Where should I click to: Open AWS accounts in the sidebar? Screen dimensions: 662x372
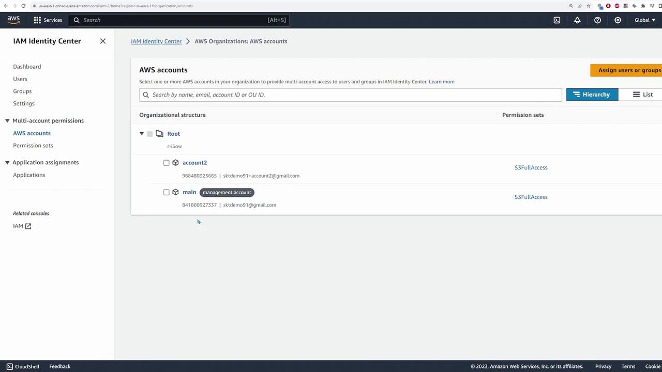32,133
